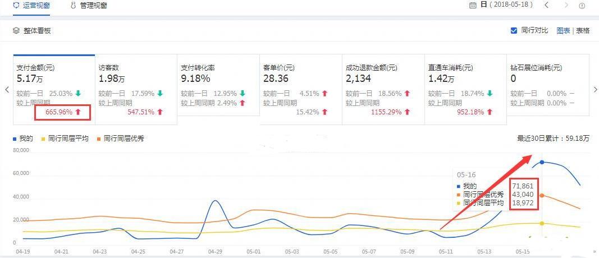This screenshot has height=258, width=599.
Task: Click the blue 我的 data point on 05-16
Action: pyautogui.click(x=542, y=163)
